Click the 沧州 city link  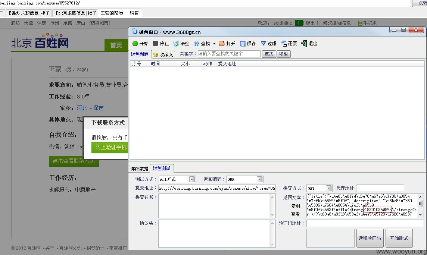pos(54,23)
